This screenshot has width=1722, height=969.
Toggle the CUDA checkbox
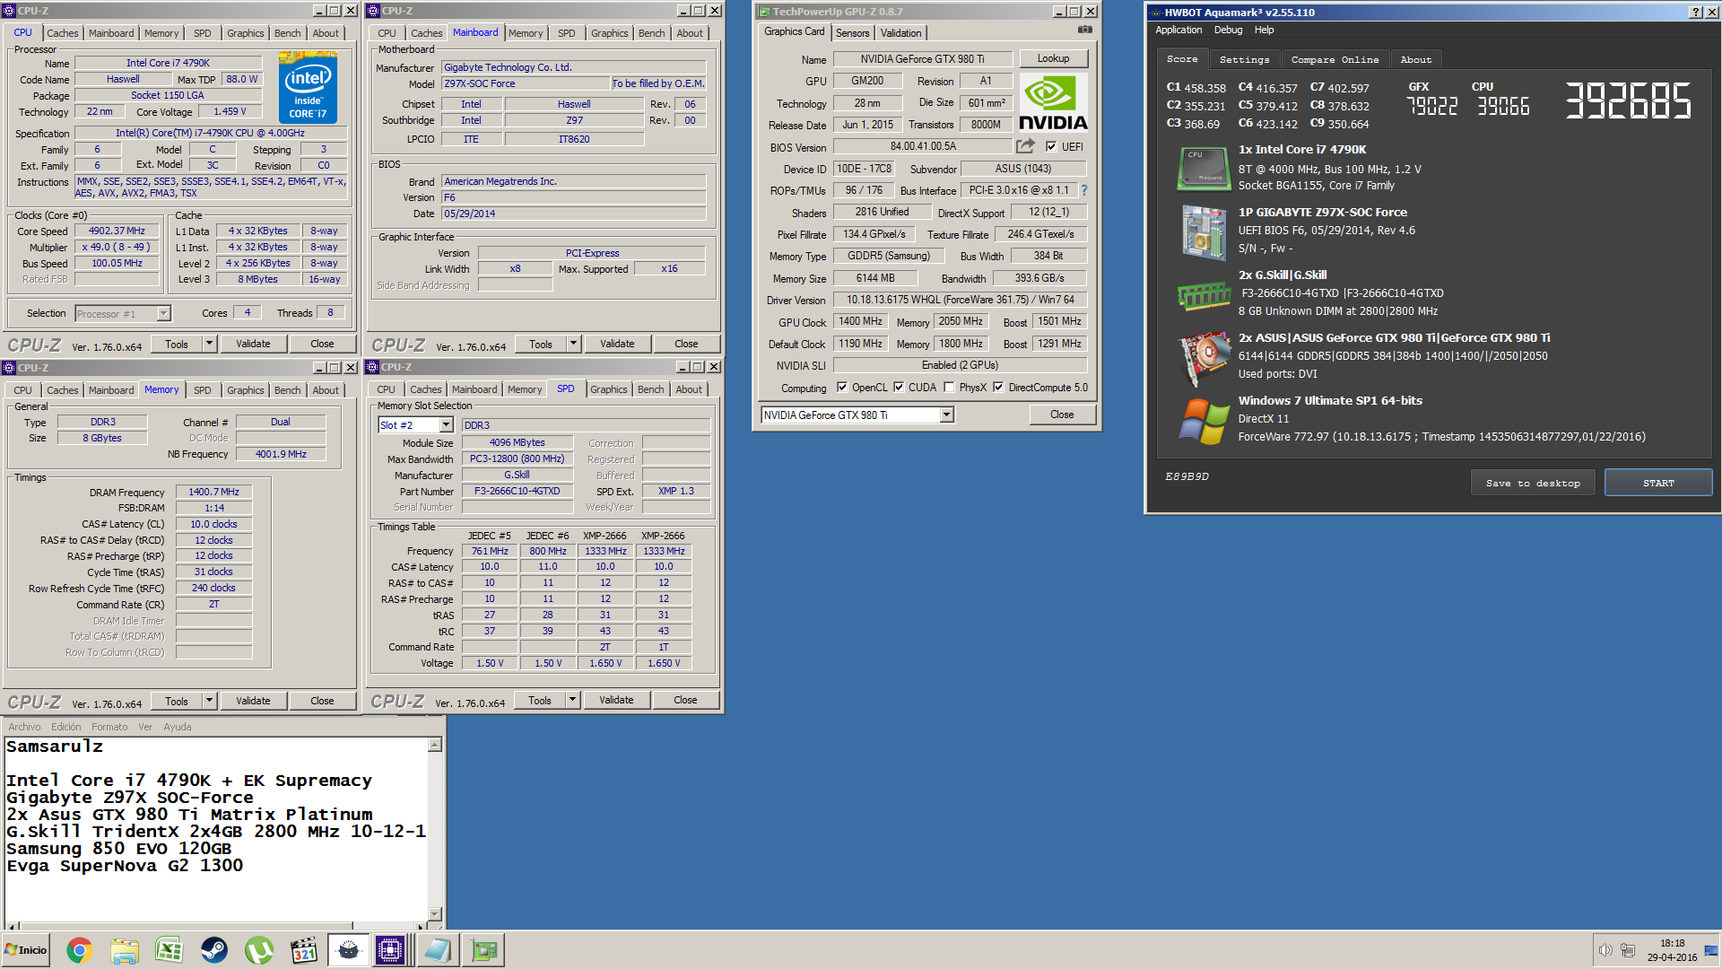[x=898, y=388]
